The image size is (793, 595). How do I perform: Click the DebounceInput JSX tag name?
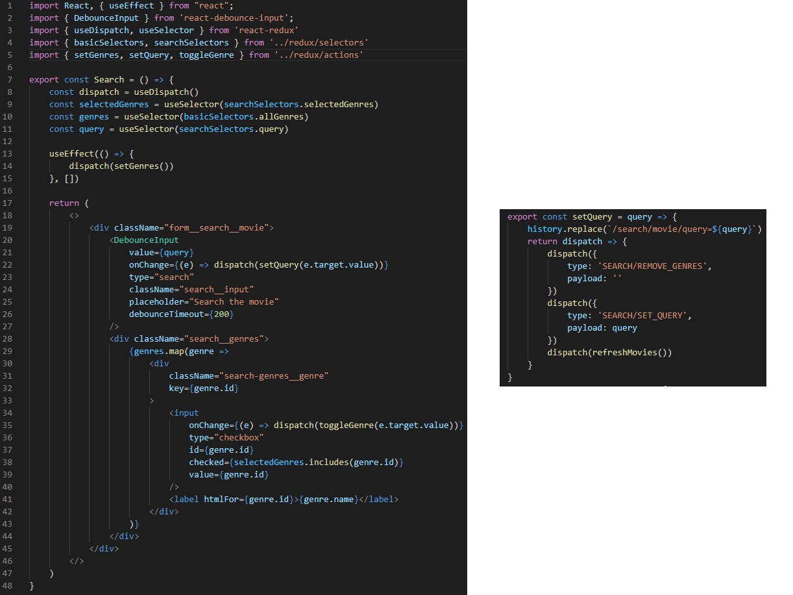pyautogui.click(x=146, y=240)
